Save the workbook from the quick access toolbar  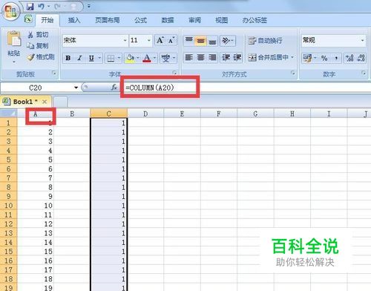[30, 7]
